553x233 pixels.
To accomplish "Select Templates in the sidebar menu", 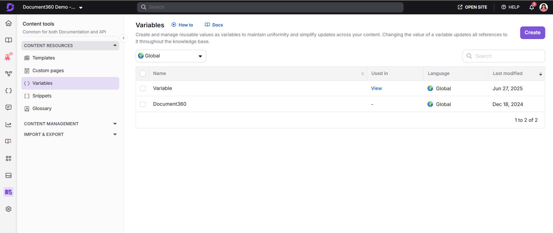I will 70,58.
